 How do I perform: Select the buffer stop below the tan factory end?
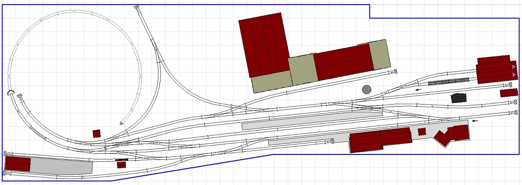pos(394,73)
